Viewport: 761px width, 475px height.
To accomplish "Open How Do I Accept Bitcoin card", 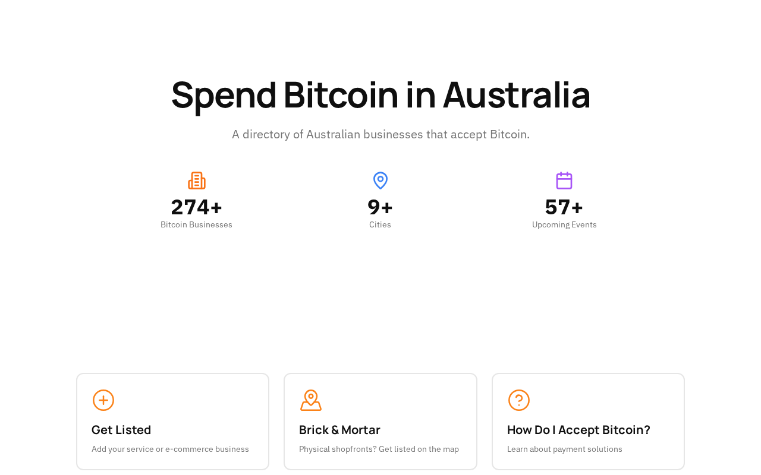I will click(x=588, y=422).
